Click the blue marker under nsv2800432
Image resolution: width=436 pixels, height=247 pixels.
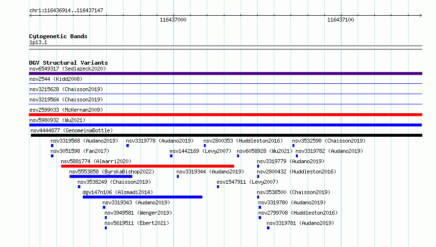click(258, 176)
